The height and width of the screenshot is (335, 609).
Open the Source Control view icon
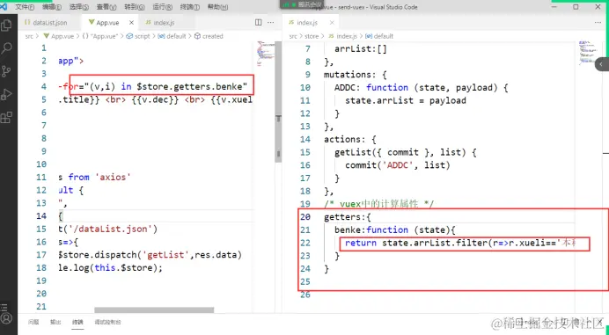pyautogui.click(x=7, y=71)
